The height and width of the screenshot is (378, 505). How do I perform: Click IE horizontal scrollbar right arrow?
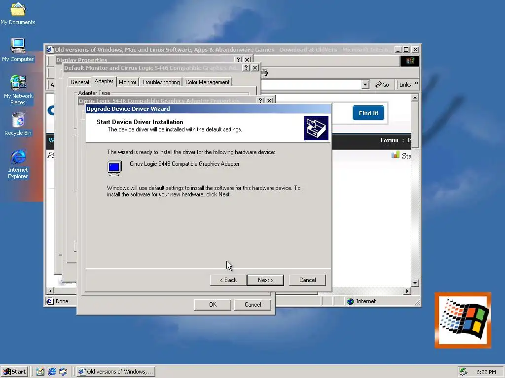407,291
